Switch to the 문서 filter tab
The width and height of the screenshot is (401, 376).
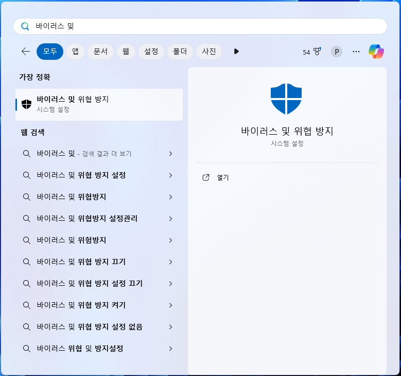(x=100, y=52)
